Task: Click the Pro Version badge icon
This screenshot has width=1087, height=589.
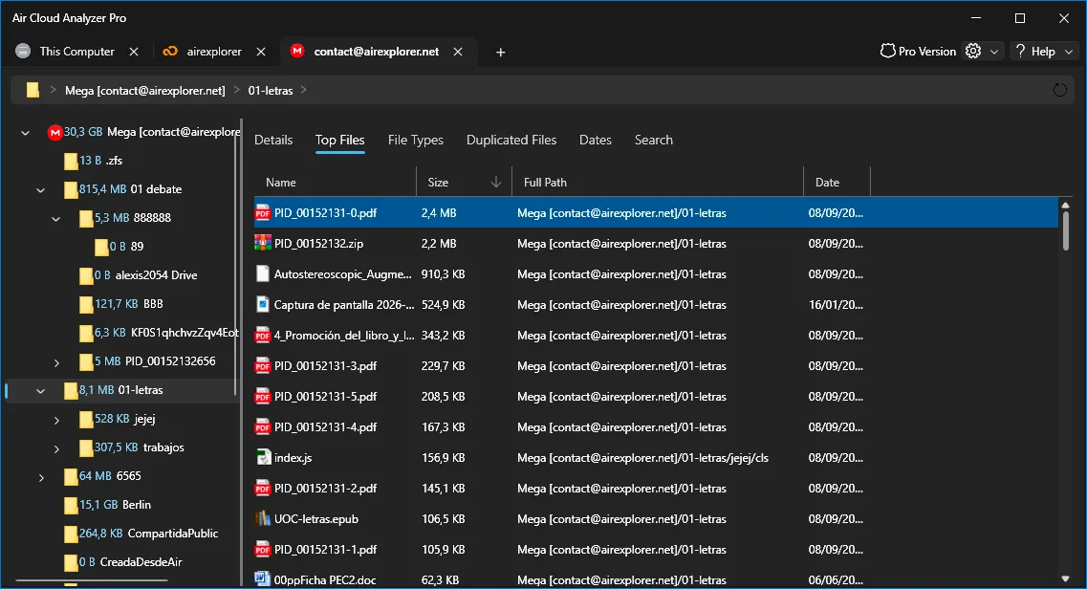Action: [x=887, y=52]
